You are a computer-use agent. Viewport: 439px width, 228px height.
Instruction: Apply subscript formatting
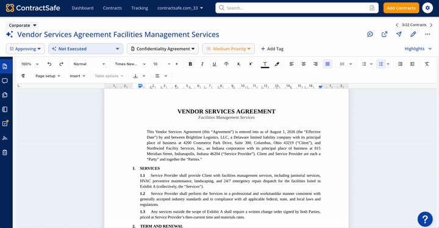pos(238,64)
